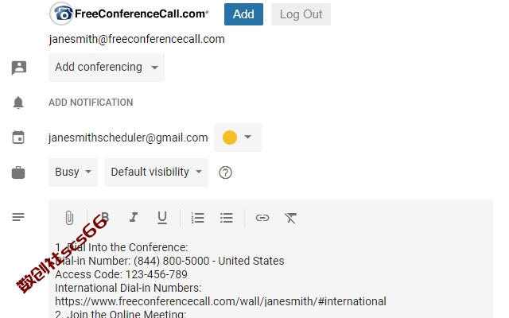
Task: Open the yellow event color picker
Action: tap(238, 138)
